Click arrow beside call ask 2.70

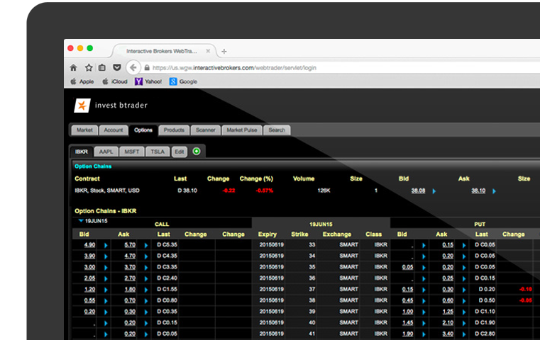[x=146, y=279]
